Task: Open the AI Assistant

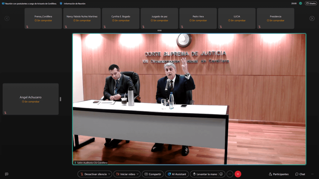Action: tap(177, 174)
